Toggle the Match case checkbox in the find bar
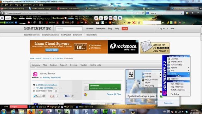202x114 pixels. click(62, 107)
